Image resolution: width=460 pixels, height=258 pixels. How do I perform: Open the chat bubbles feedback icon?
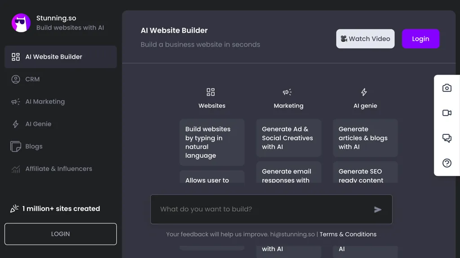click(x=447, y=138)
